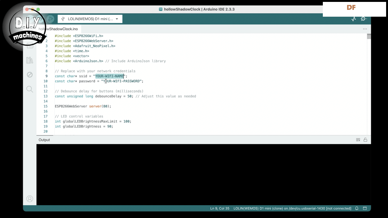Viewport: 388px width, 218px height.
Task: Click the globalLEDBrightness = 90 line
Action: coord(84,126)
